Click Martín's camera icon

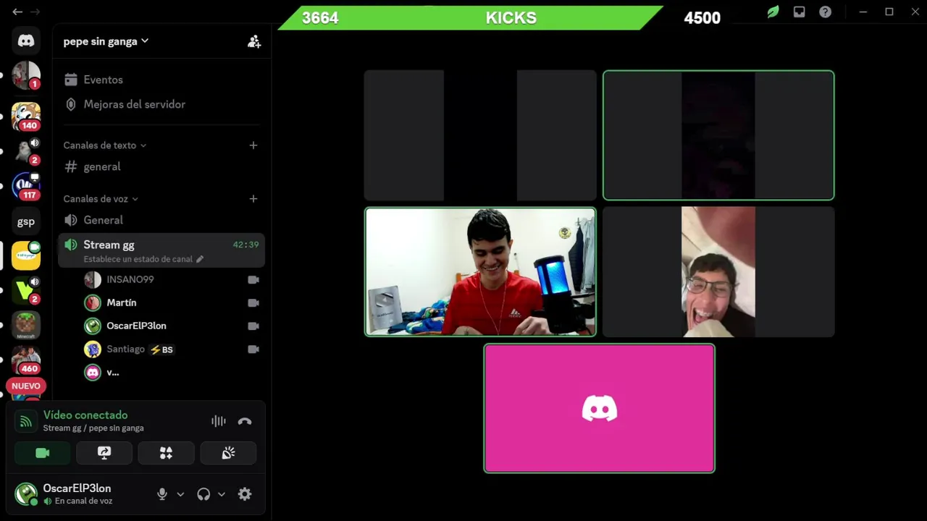(253, 303)
